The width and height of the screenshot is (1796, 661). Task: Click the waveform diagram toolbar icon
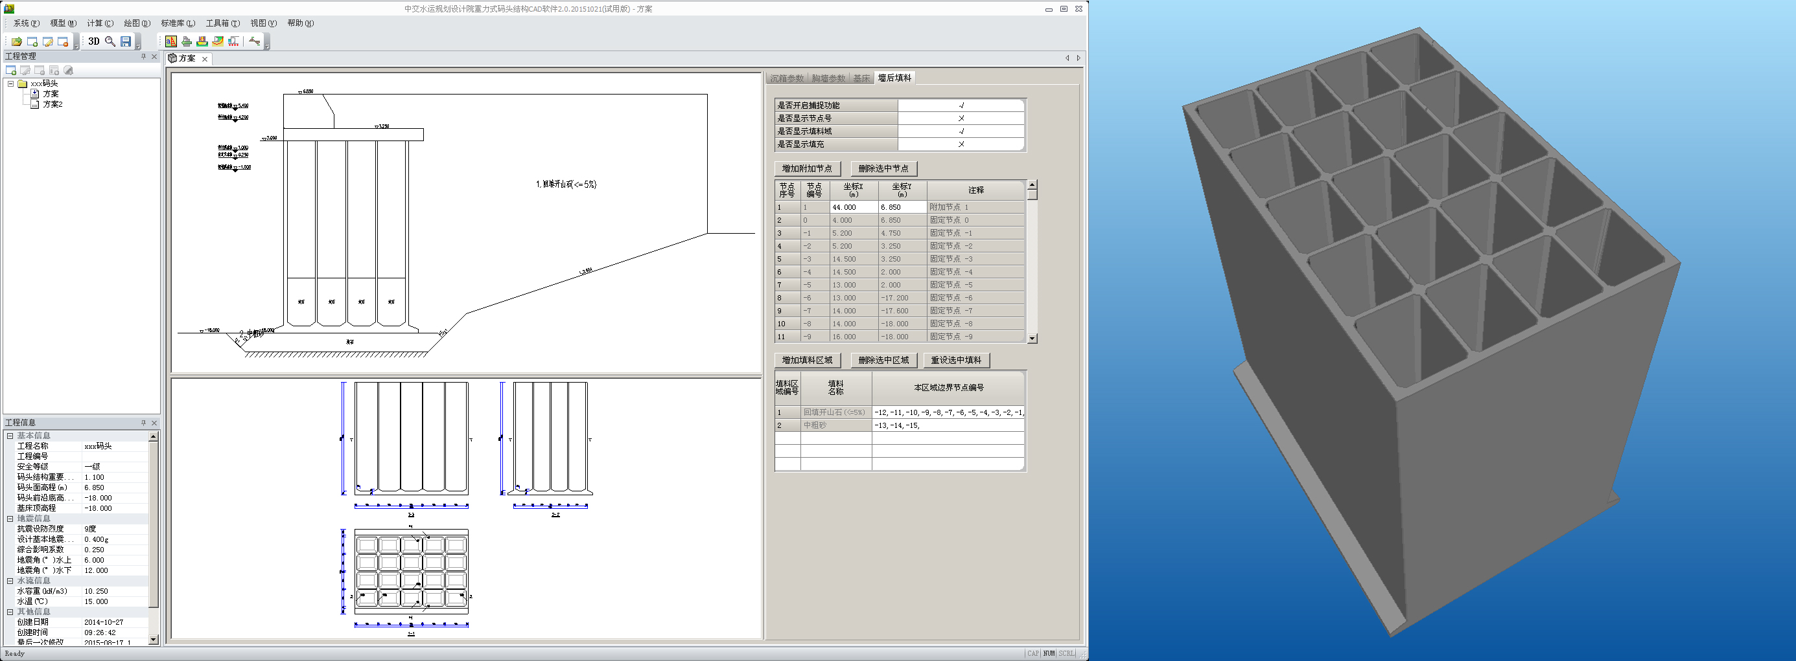click(255, 42)
